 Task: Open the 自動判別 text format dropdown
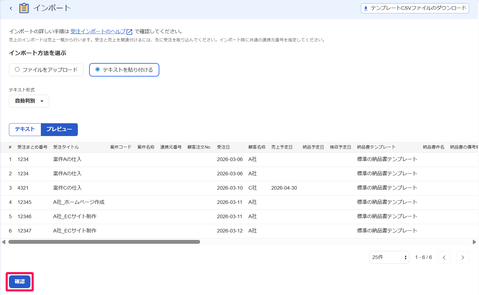[x=29, y=101]
